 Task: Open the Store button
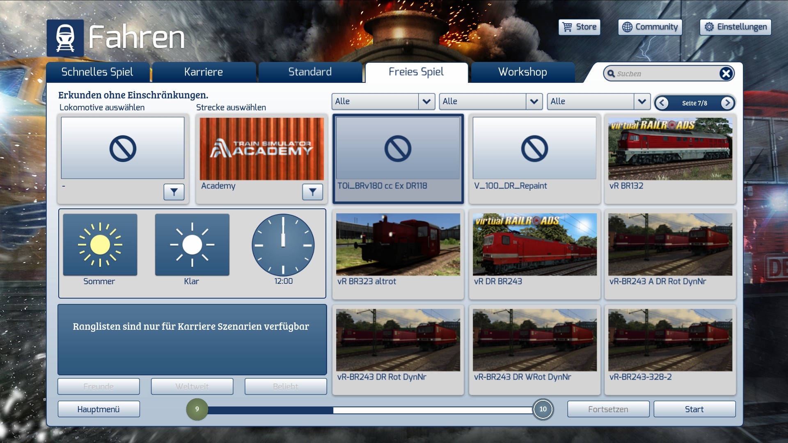(x=579, y=27)
